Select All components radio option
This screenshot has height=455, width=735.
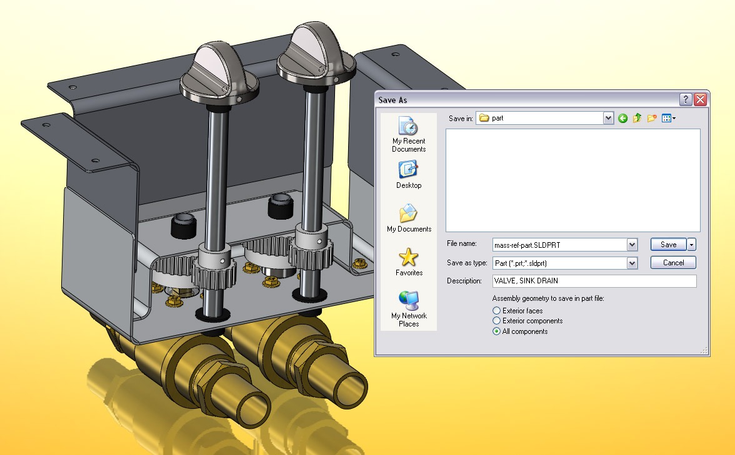496,331
